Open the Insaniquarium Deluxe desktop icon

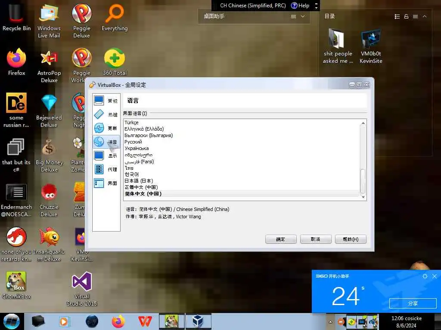pos(49,244)
